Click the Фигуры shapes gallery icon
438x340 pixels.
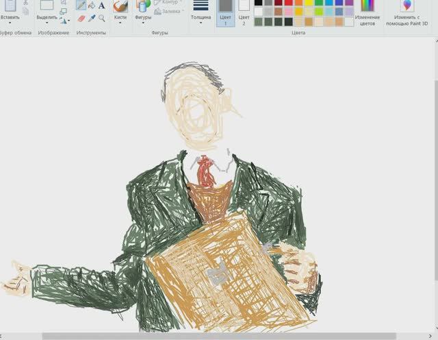pos(143,5)
